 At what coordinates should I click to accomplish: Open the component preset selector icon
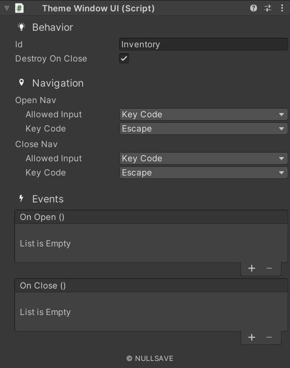click(268, 8)
